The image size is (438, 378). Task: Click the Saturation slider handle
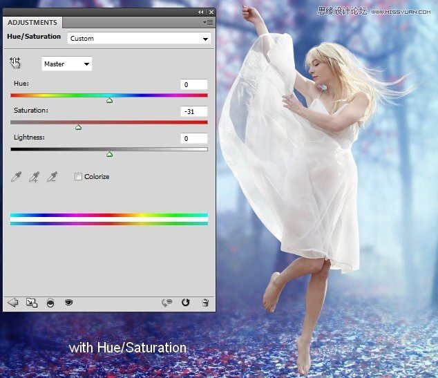click(x=78, y=127)
